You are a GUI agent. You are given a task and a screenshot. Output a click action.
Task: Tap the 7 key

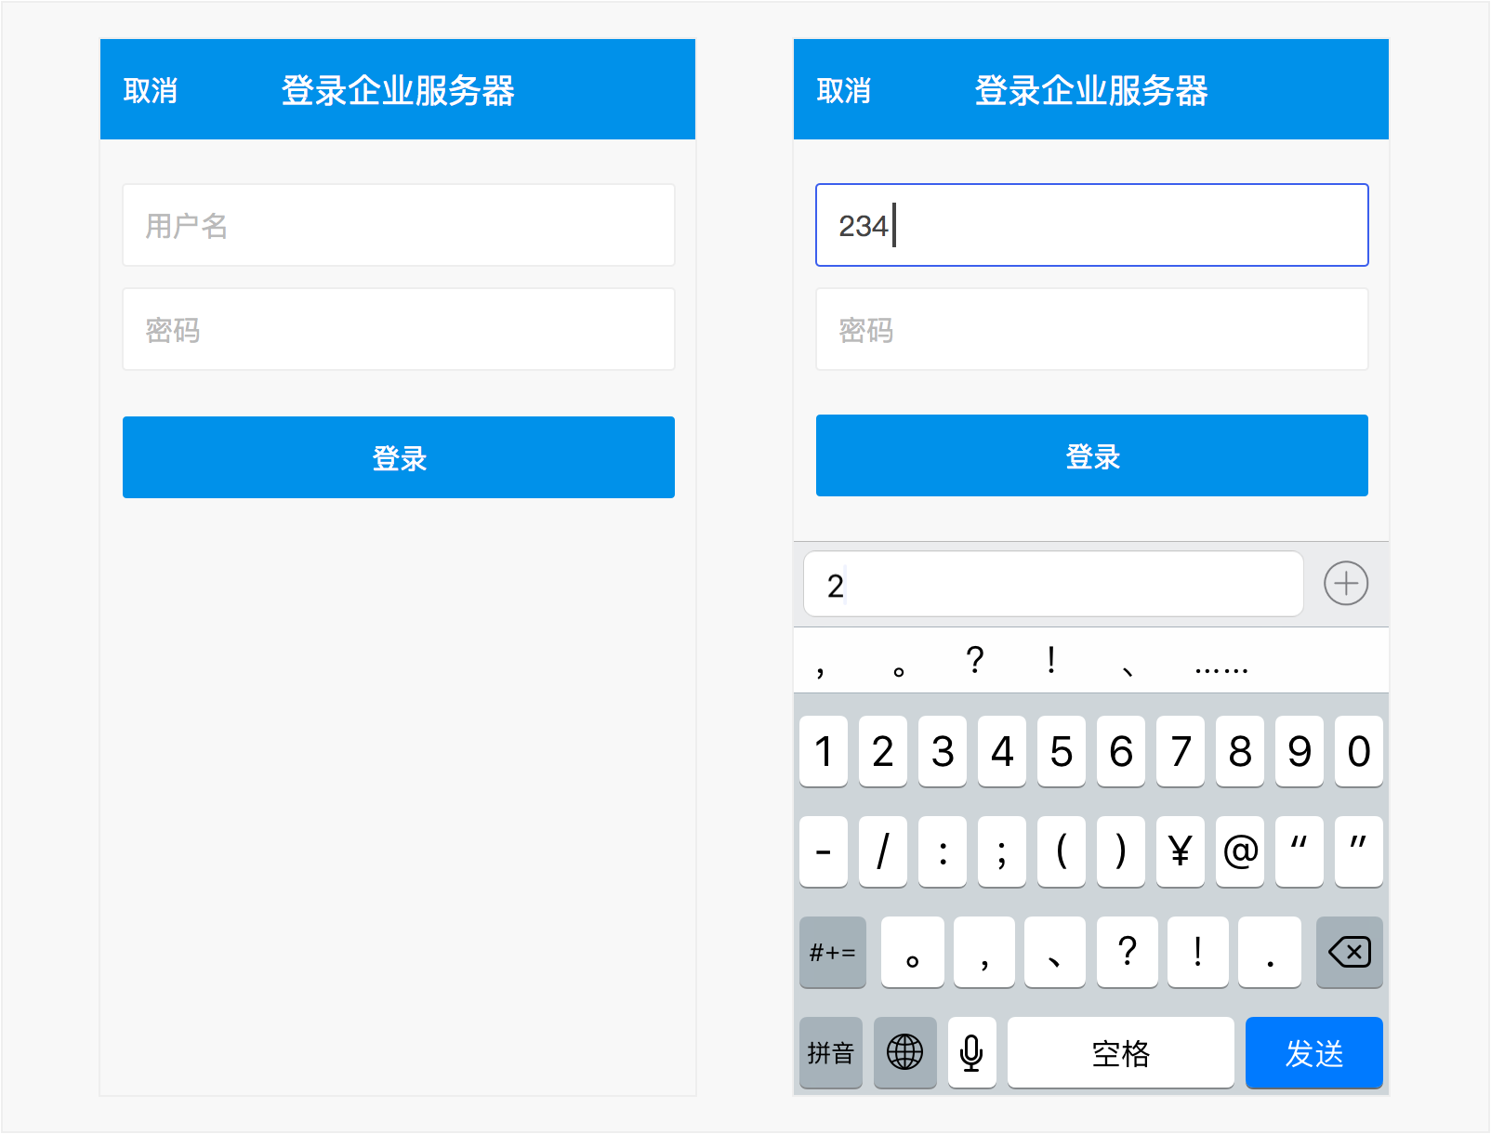coord(1181,751)
